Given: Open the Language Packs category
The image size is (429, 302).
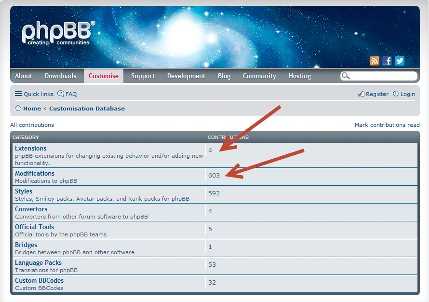Looking at the screenshot, I should 38,262.
